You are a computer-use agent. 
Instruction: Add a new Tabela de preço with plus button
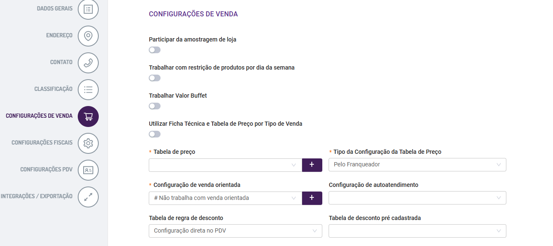click(312, 165)
